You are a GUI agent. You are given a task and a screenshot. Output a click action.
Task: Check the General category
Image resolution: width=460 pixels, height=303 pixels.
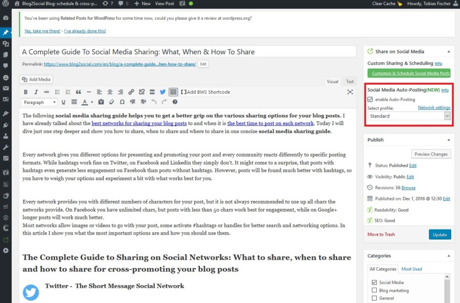point(374,298)
